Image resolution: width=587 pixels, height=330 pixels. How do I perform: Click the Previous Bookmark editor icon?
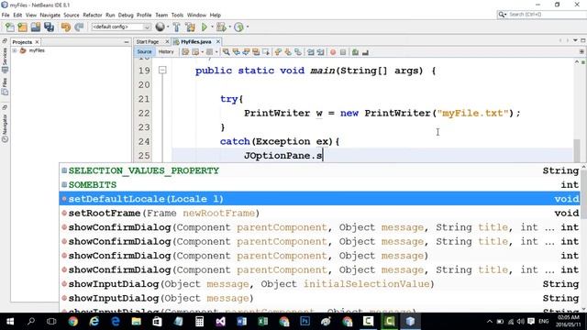click(x=278, y=52)
